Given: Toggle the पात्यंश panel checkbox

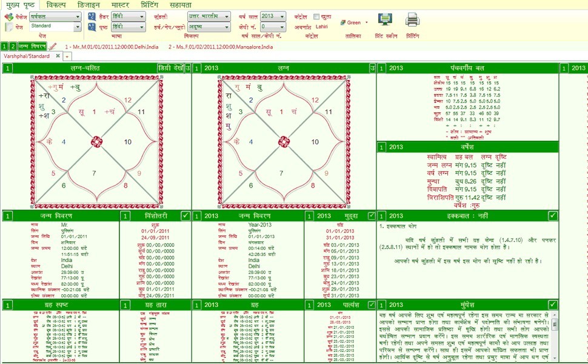Looking at the screenshot, I should [371, 305].
